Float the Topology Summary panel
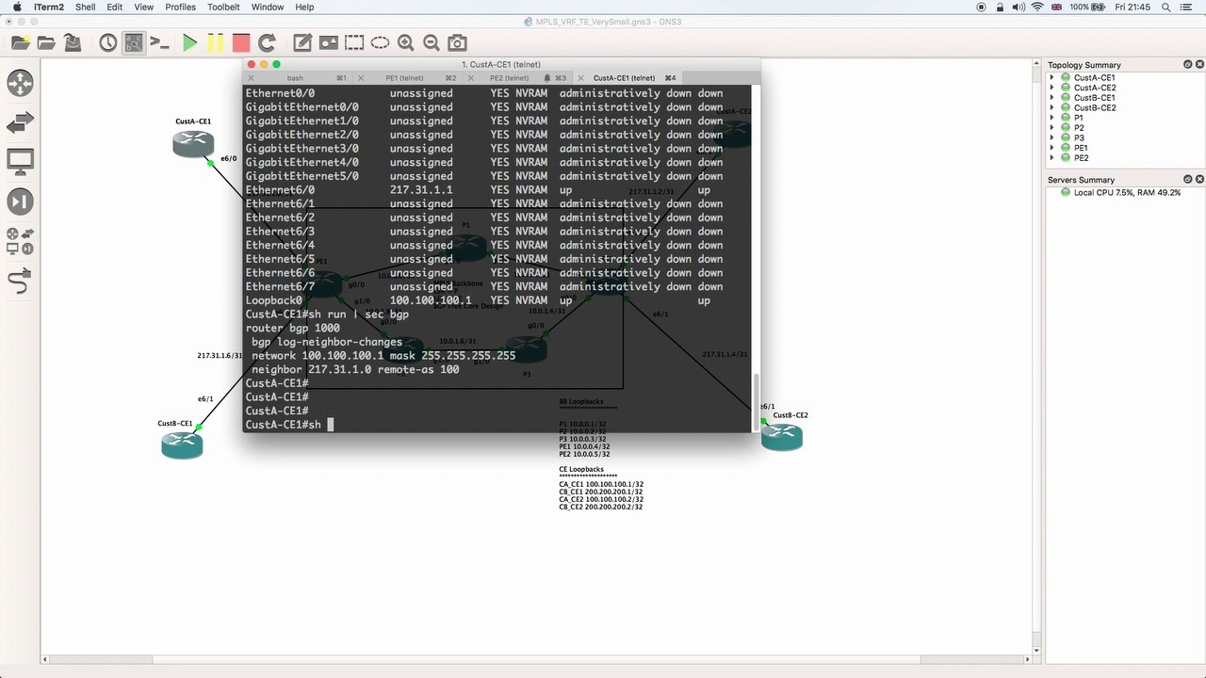This screenshot has width=1206, height=678. 1187,64
